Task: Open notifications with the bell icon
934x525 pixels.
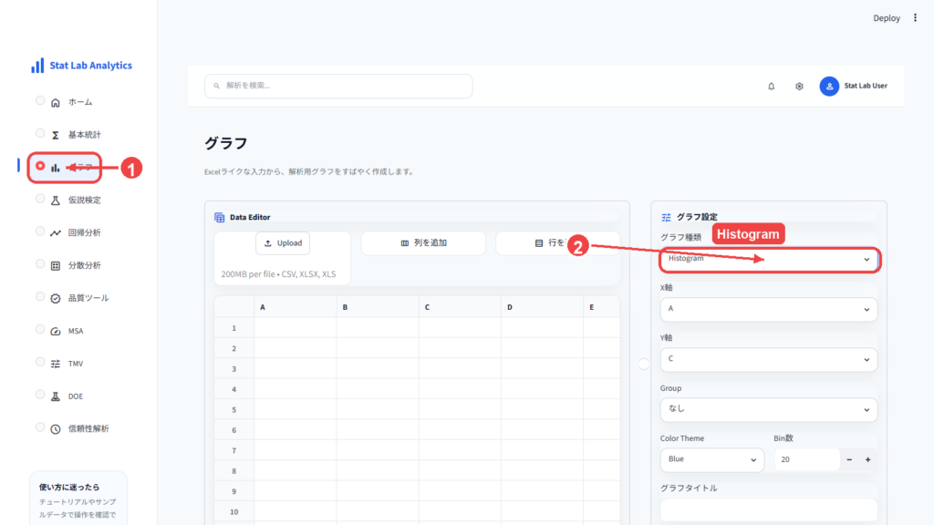Action: coord(772,87)
